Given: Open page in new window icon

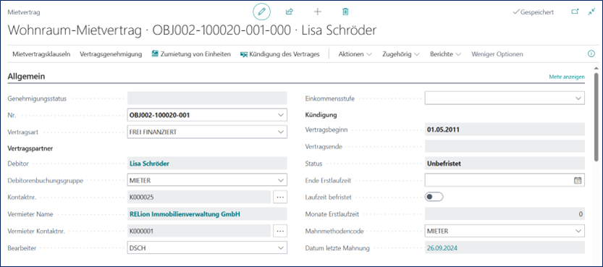Looking at the screenshot, I should pos(575,12).
